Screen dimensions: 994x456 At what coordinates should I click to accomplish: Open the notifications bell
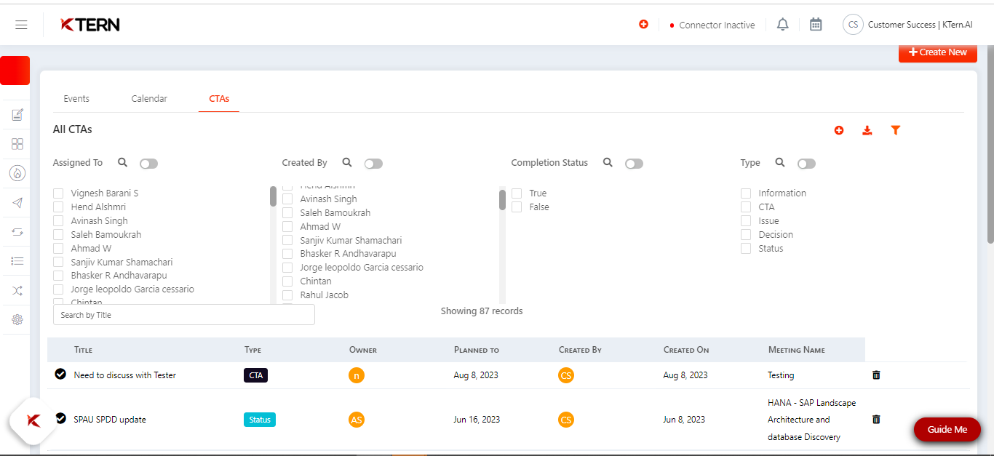coord(782,25)
